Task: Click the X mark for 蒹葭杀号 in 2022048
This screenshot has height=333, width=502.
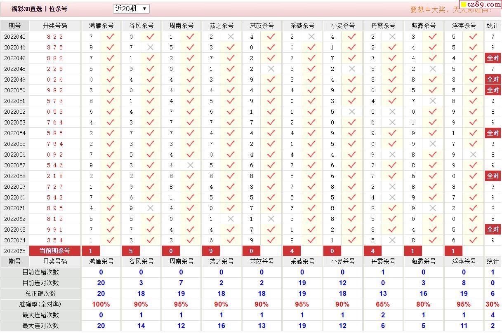Action: point(433,69)
